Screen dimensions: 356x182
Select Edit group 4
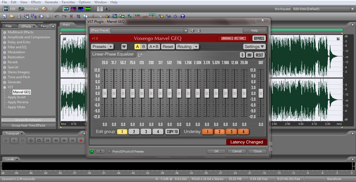pos(158,132)
